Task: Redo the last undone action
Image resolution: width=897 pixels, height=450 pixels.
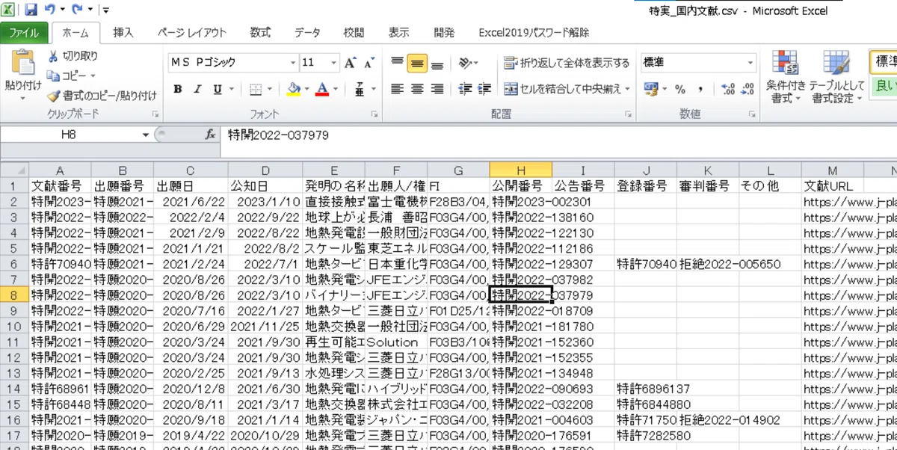Action: coord(78,10)
